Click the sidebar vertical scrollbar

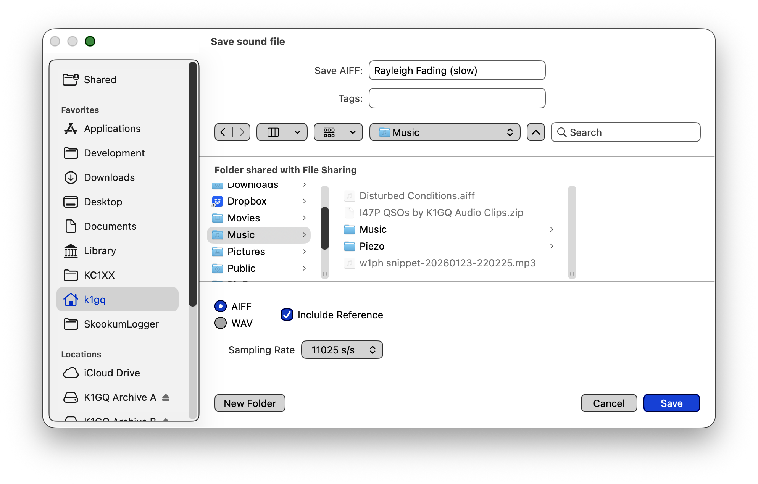193,183
